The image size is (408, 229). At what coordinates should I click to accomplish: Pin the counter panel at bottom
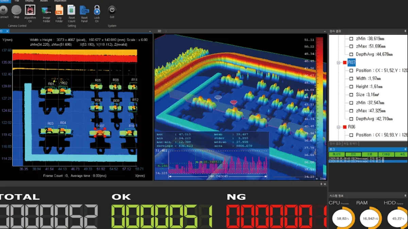coord(321,184)
